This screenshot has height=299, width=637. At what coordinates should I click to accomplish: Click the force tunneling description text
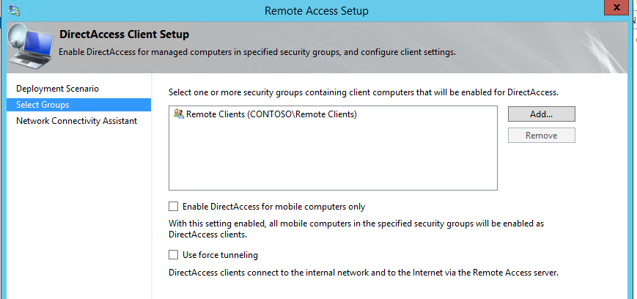coord(364,273)
